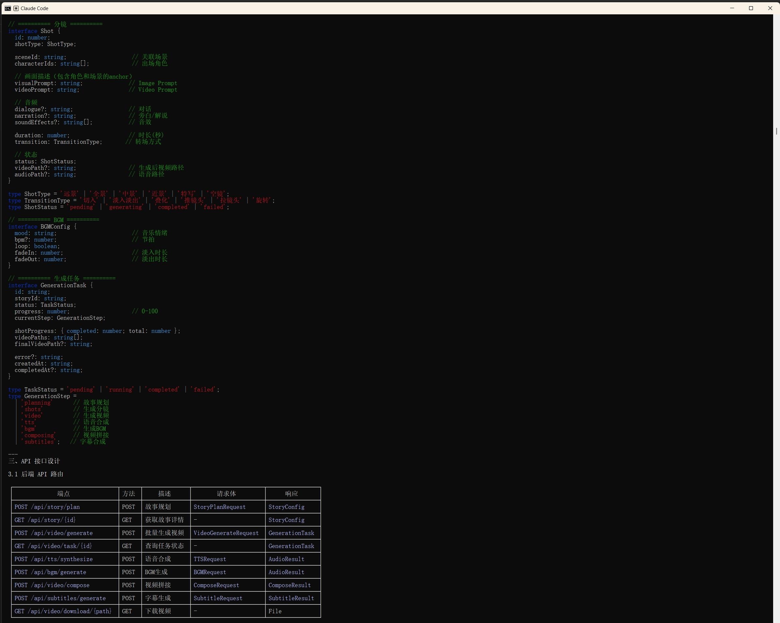Click 'running' in TaskStatus type
780x623 pixels.
(121, 390)
